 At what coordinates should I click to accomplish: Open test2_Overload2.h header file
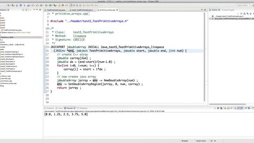click(x=8, y=64)
